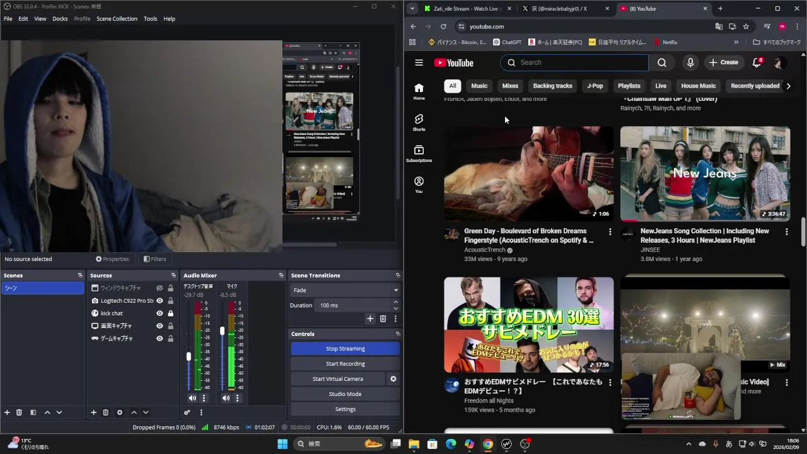Open マイク channel options menu
Image resolution: width=807 pixels, height=454 pixels.
[x=237, y=398]
